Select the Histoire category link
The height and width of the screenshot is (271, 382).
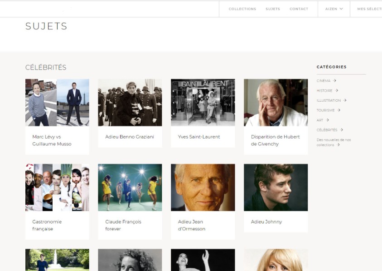[324, 91]
